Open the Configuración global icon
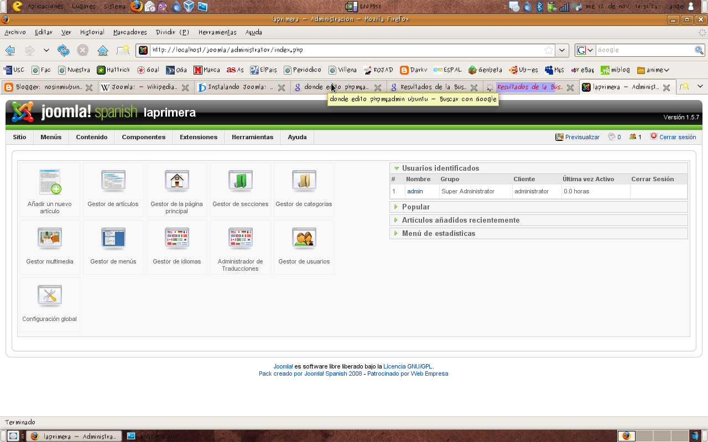Image resolution: width=708 pixels, height=442 pixels. [50, 304]
